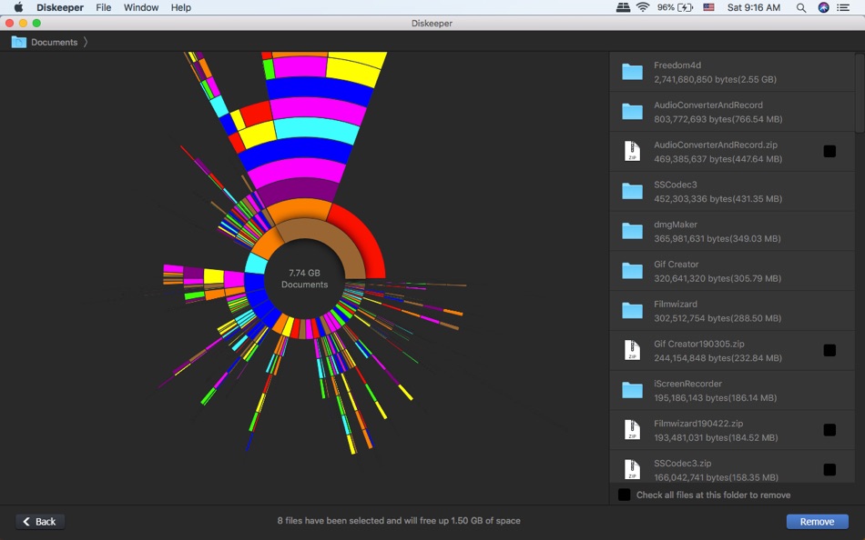The width and height of the screenshot is (865, 540).
Task: Toggle checkbox for Filmwizard190422.zip
Action: [829, 430]
